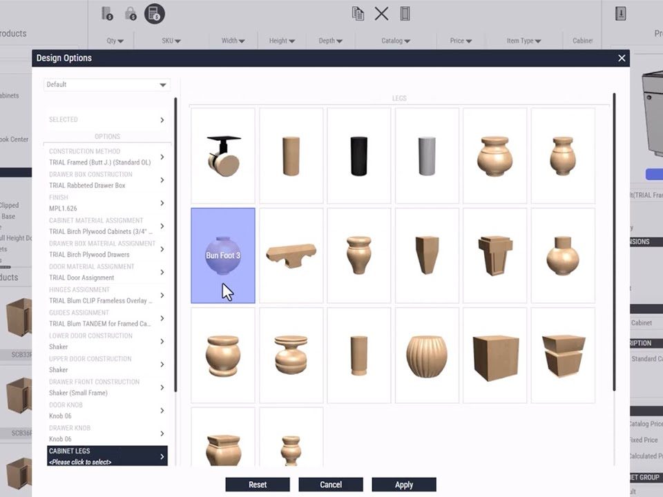The width and height of the screenshot is (663, 497).
Task: Choose the black cylinder leg
Action: coord(358,155)
